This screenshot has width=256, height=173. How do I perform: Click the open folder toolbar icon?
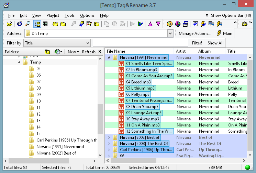(x=10, y=24)
